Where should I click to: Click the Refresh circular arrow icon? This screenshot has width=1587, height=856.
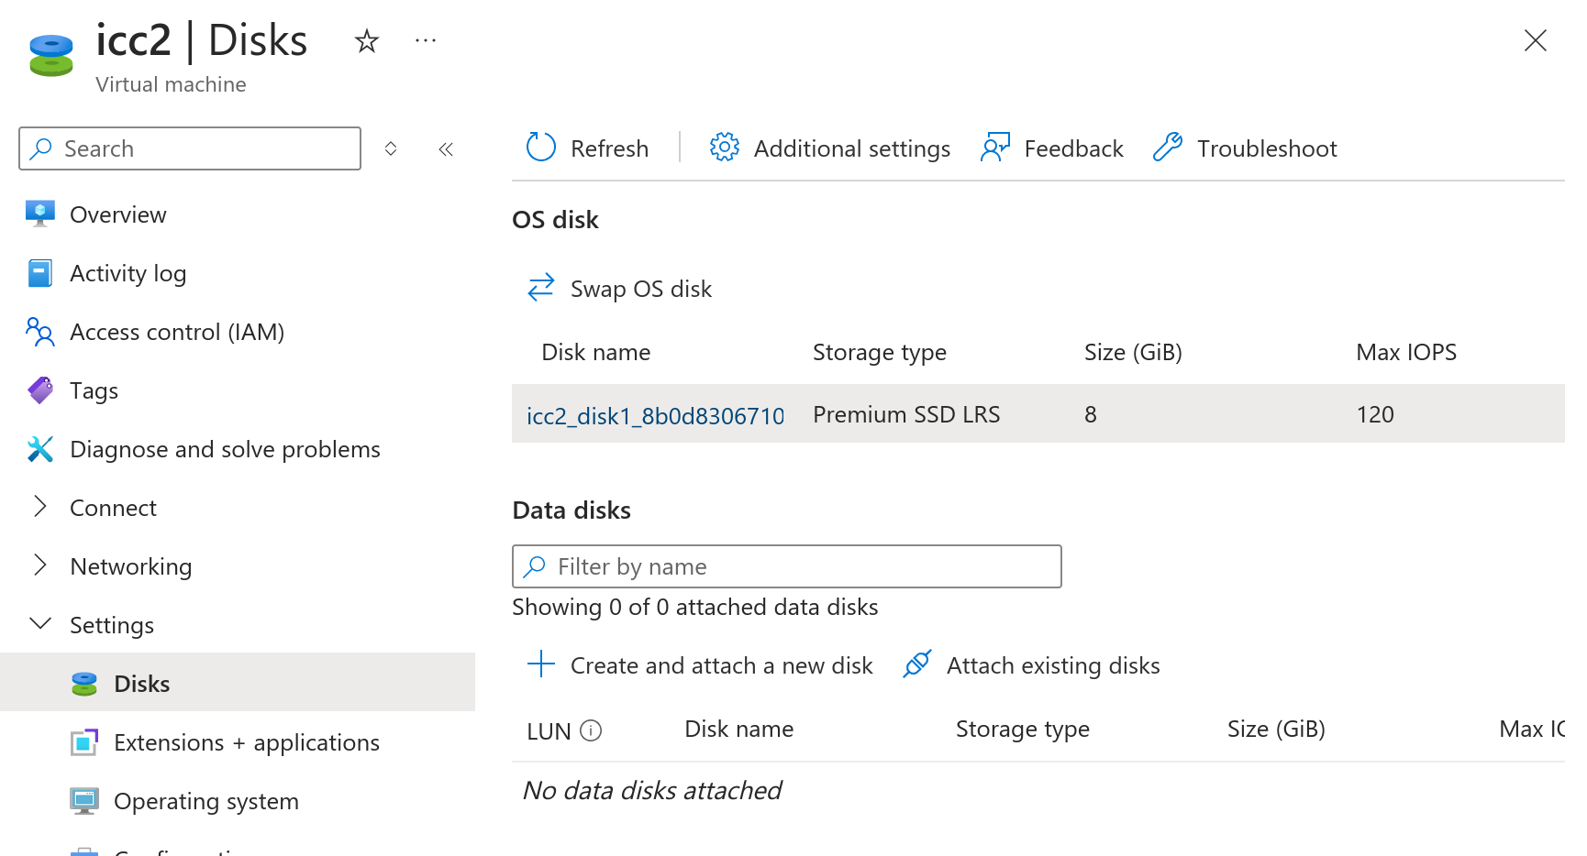coord(541,148)
